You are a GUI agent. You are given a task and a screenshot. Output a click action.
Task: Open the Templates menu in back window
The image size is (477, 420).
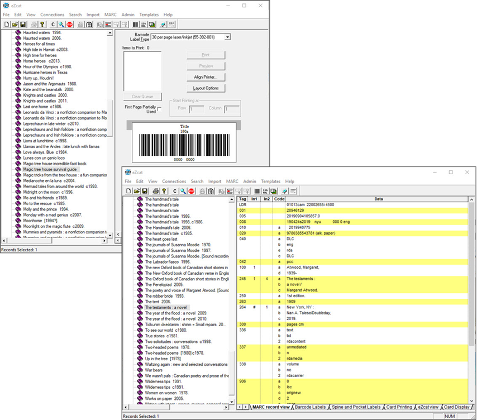click(149, 15)
